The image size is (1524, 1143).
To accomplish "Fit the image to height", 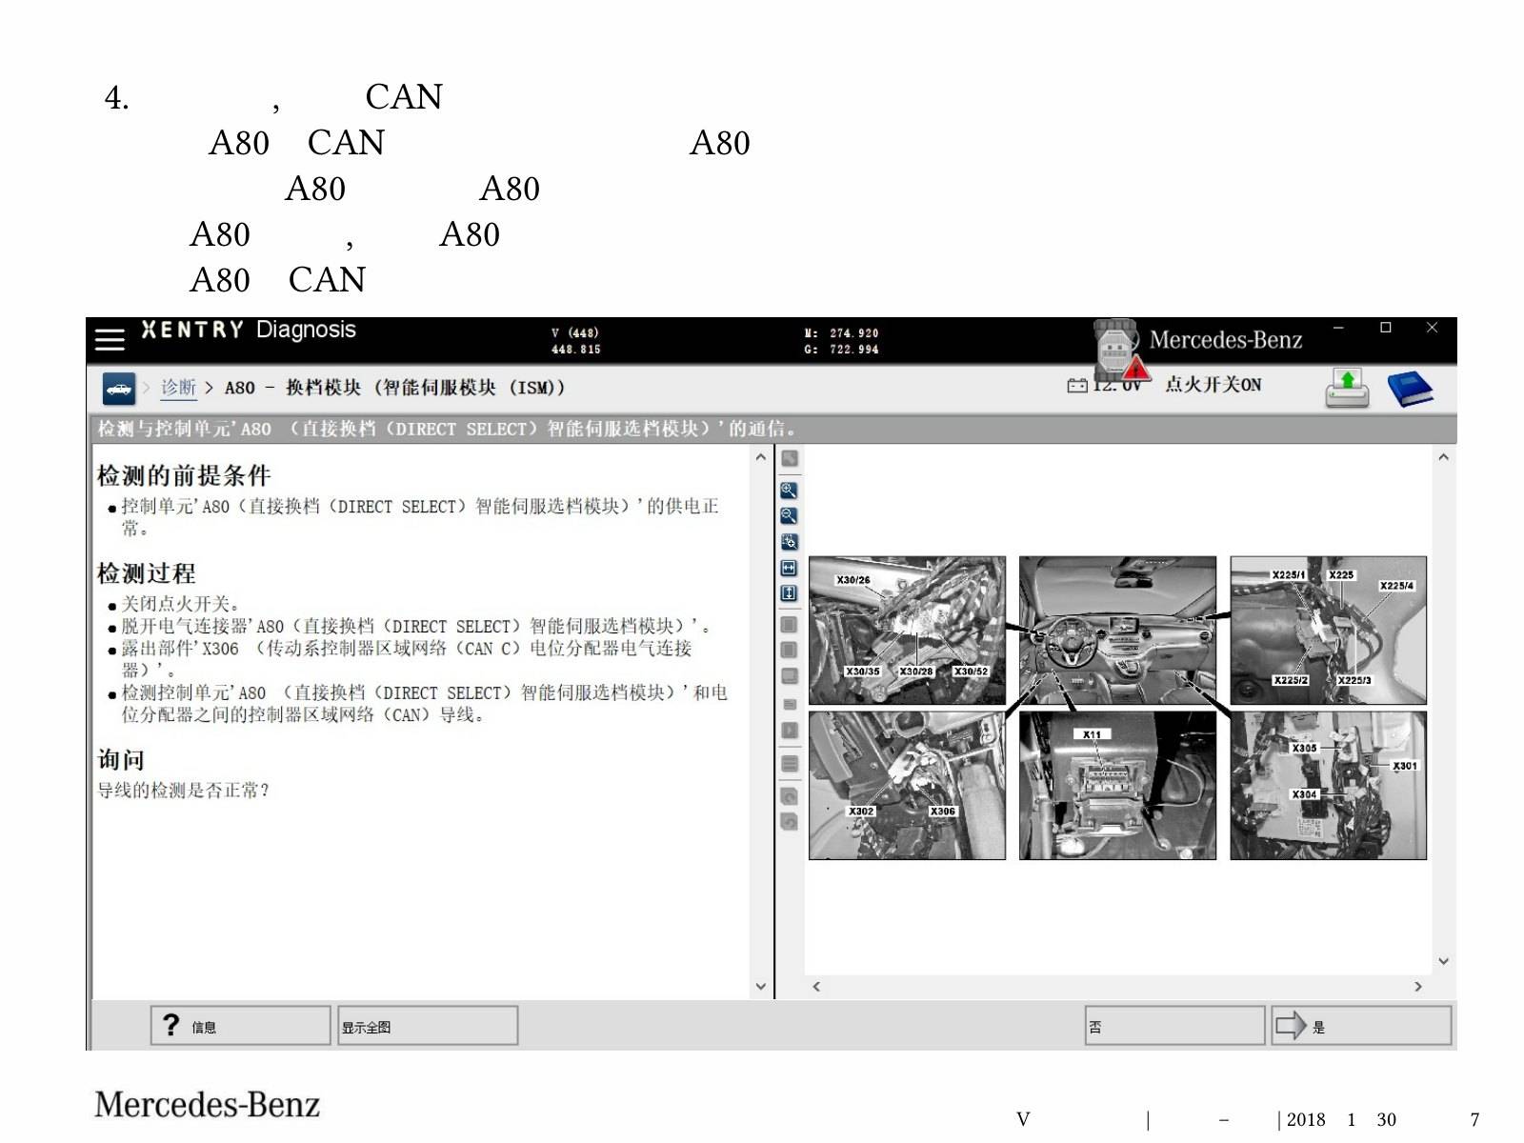I will pyautogui.click(x=789, y=593).
